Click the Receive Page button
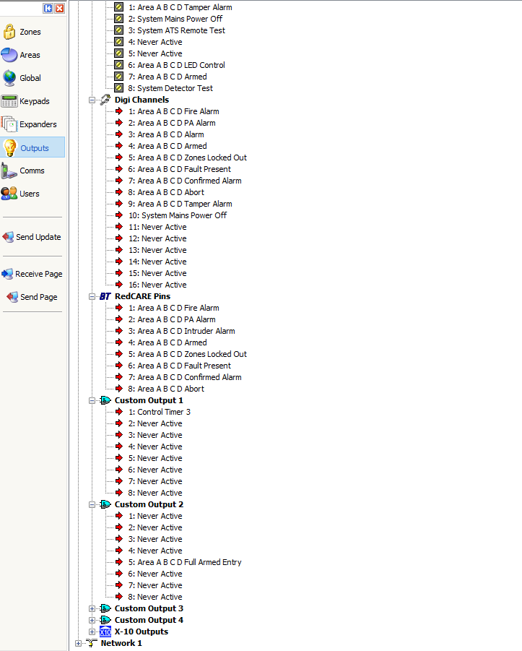 point(32,274)
